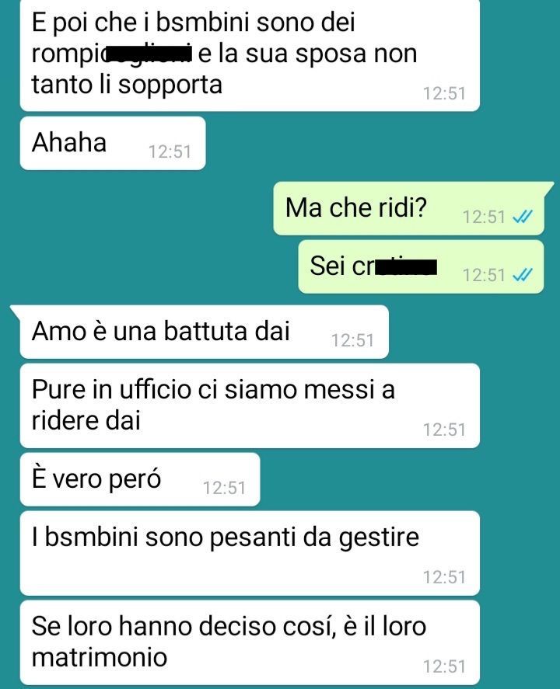Tap the timestamp on 'Ma che ridi?'
This screenshot has width=560, height=689.
point(484,217)
